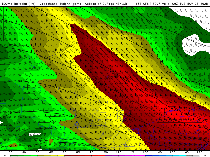Image resolution: width=210 pixels, height=157 pixels.
Task: Click the '150' value on the color scale
Action: pyautogui.click(x=172, y=152)
